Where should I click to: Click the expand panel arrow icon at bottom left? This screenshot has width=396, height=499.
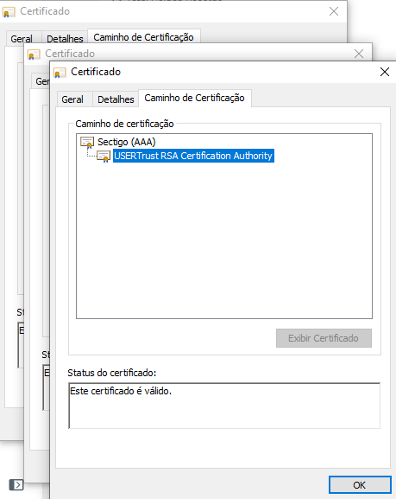pyautogui.click(x=16, y=484)
